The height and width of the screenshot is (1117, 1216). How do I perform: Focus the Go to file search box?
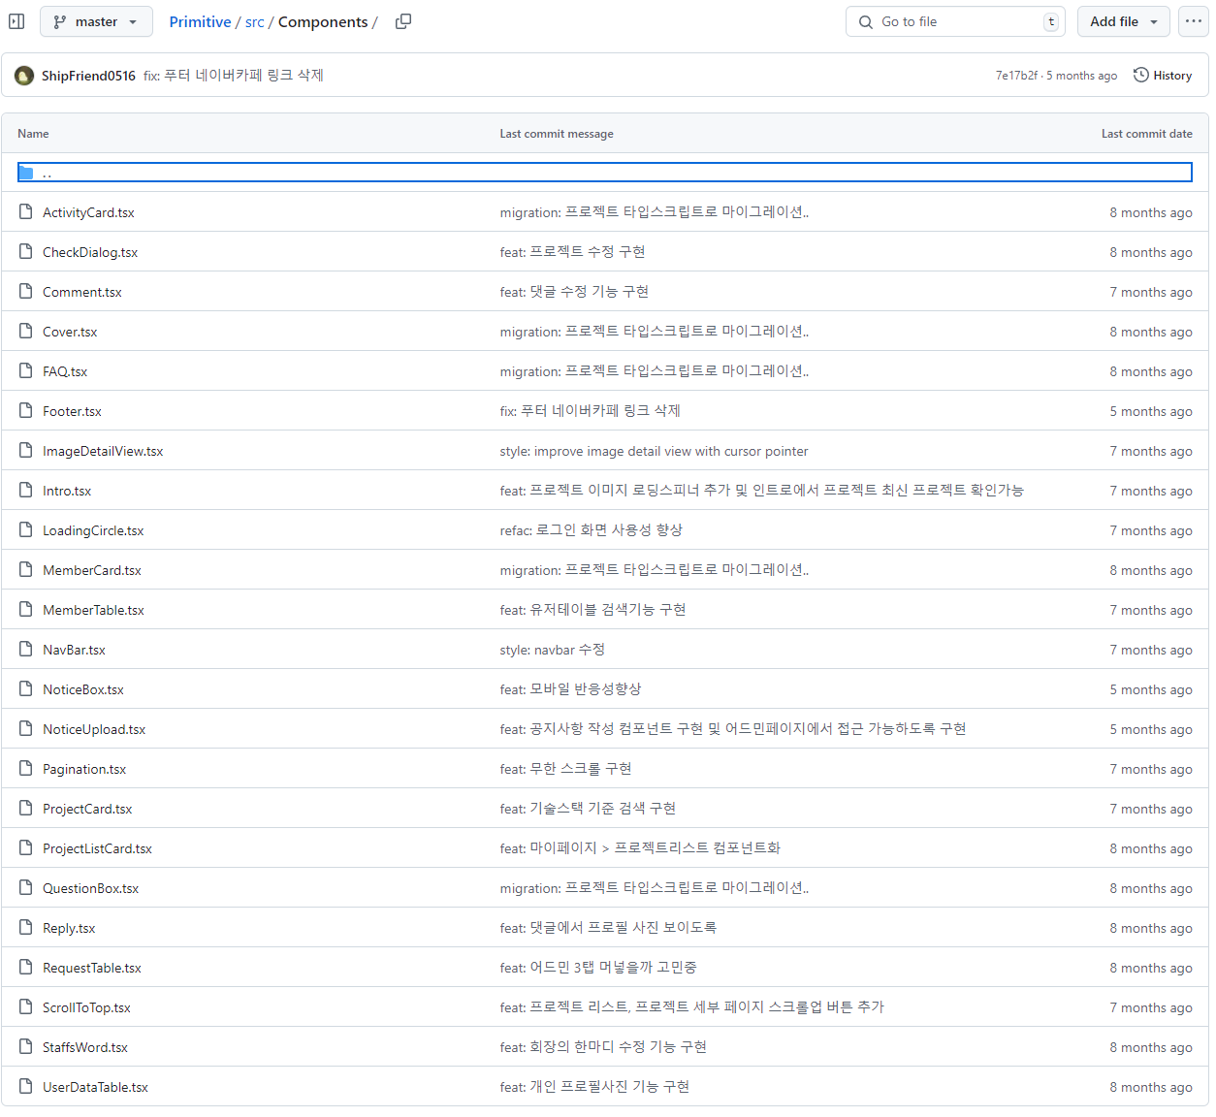pos(954,21)
